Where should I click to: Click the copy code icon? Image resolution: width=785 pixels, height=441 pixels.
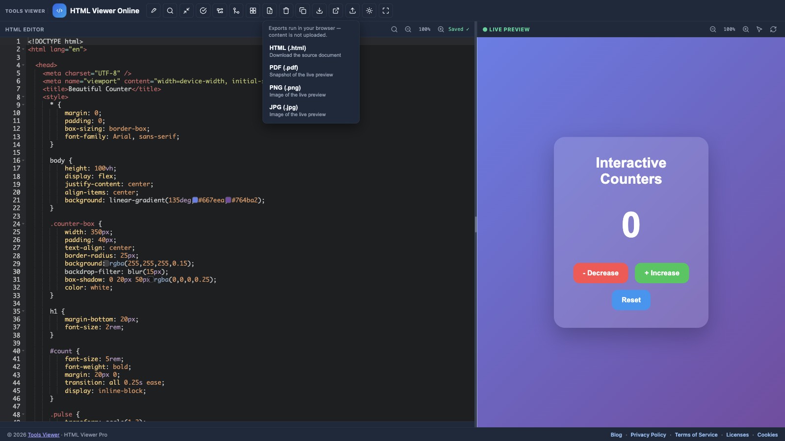[x=303, y=11]
